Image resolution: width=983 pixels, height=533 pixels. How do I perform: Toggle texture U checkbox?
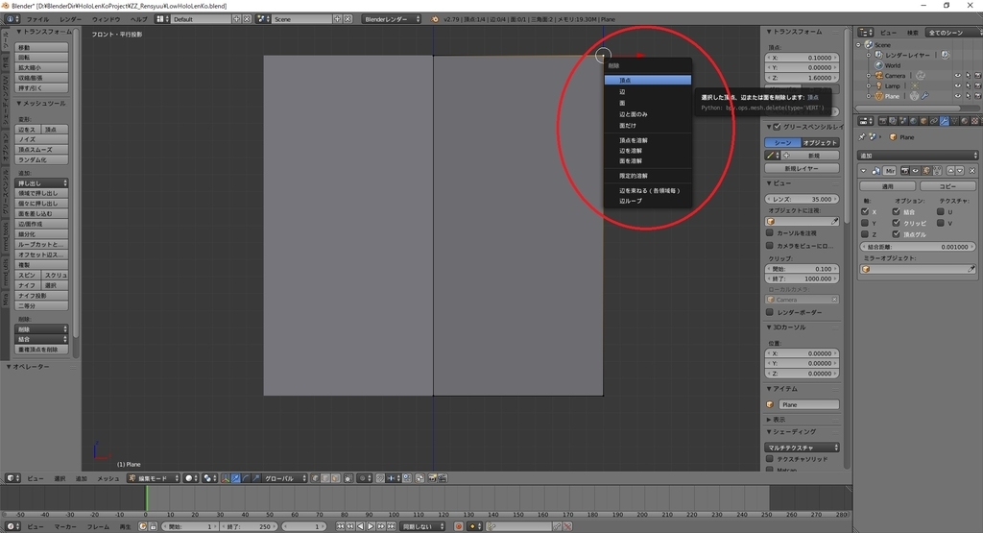pyautogui.click(x=941, y=212)
